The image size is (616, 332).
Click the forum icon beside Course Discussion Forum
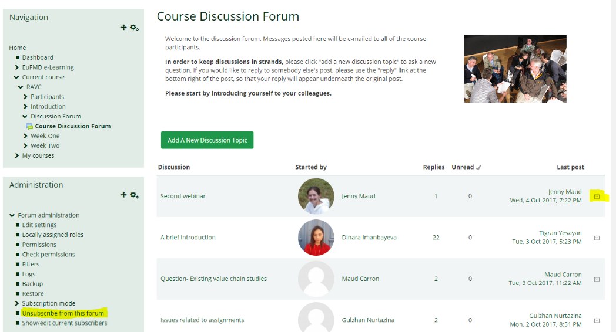(29, 126)
